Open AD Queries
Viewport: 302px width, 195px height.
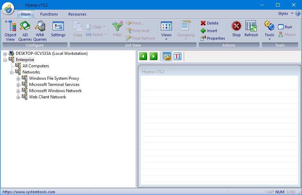click(25, 31)
